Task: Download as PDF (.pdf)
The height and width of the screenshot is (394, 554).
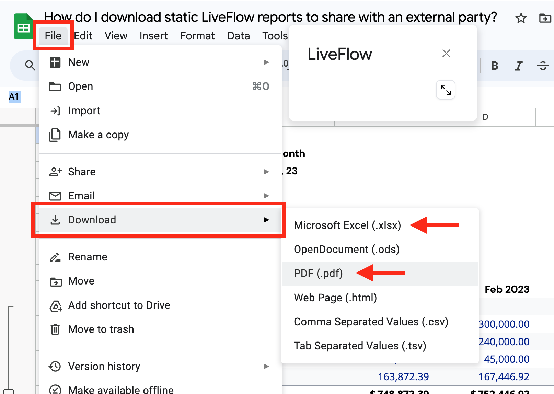Action: (x=380, y=274)
